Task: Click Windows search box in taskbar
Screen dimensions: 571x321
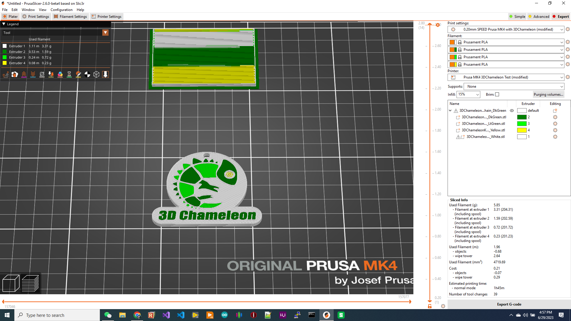Action: 57,315
